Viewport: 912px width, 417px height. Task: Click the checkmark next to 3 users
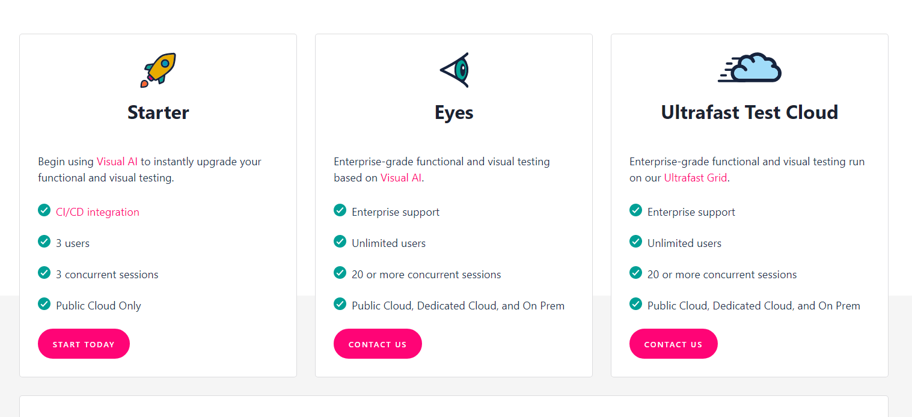44,241
